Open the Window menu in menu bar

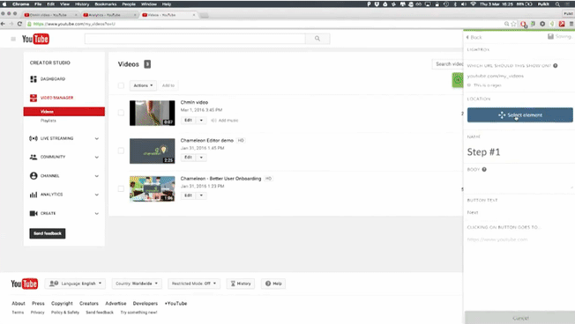coord(149,4)
